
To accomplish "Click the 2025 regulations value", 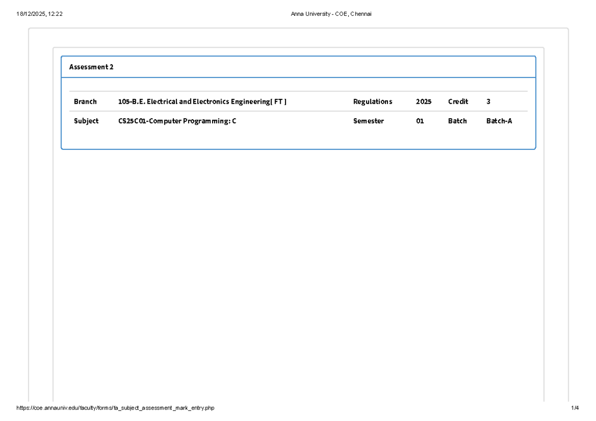I will (x=423, y=102).
